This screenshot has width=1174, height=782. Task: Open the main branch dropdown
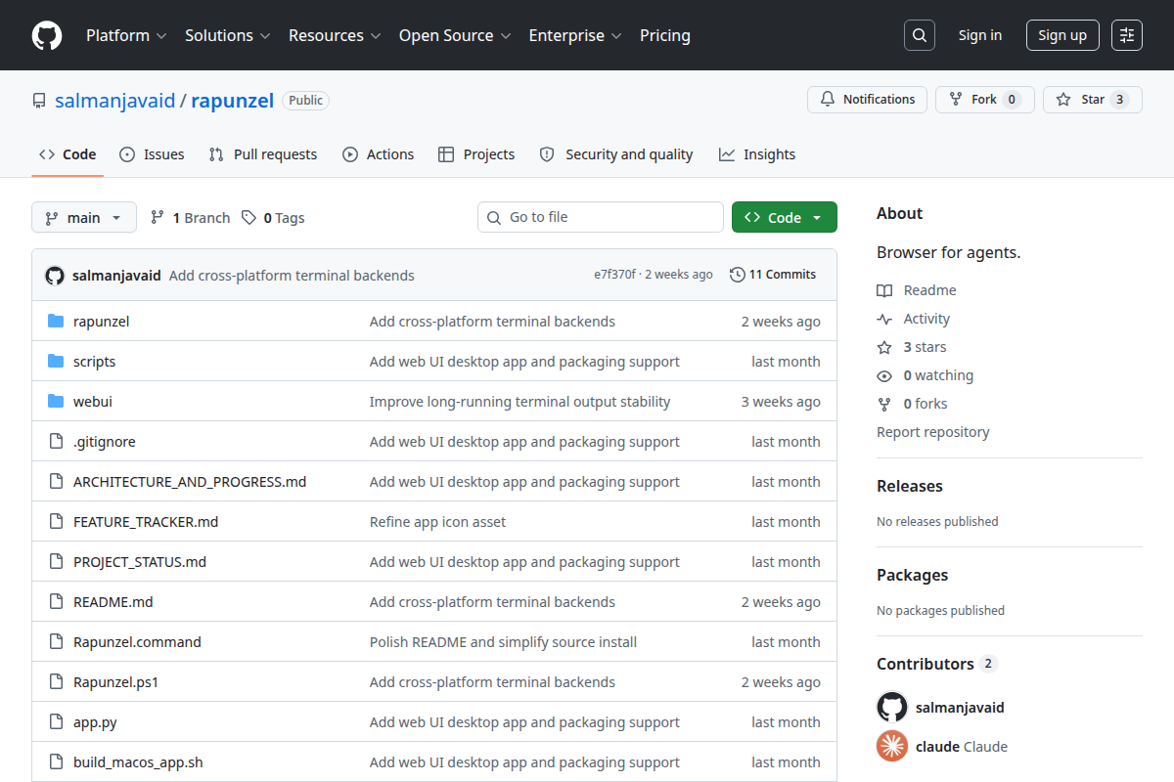[x=84, y=217]
